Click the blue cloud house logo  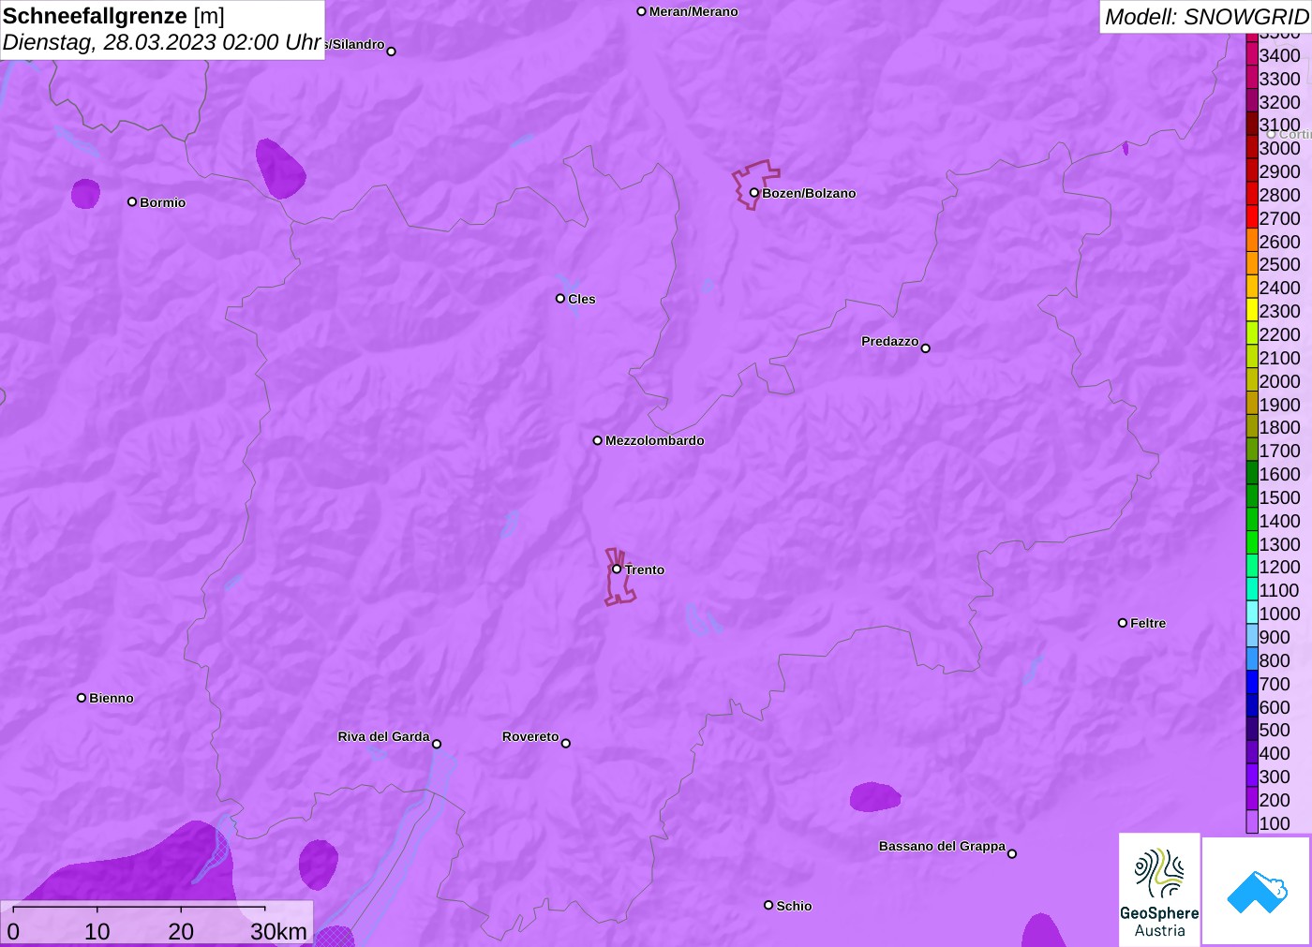pos(1257,891)
